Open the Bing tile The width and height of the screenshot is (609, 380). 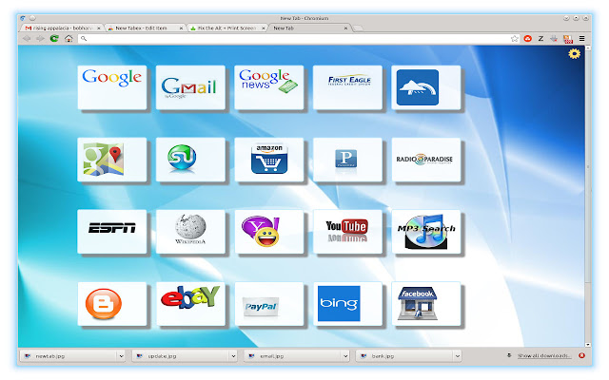[x=347, y=304]
